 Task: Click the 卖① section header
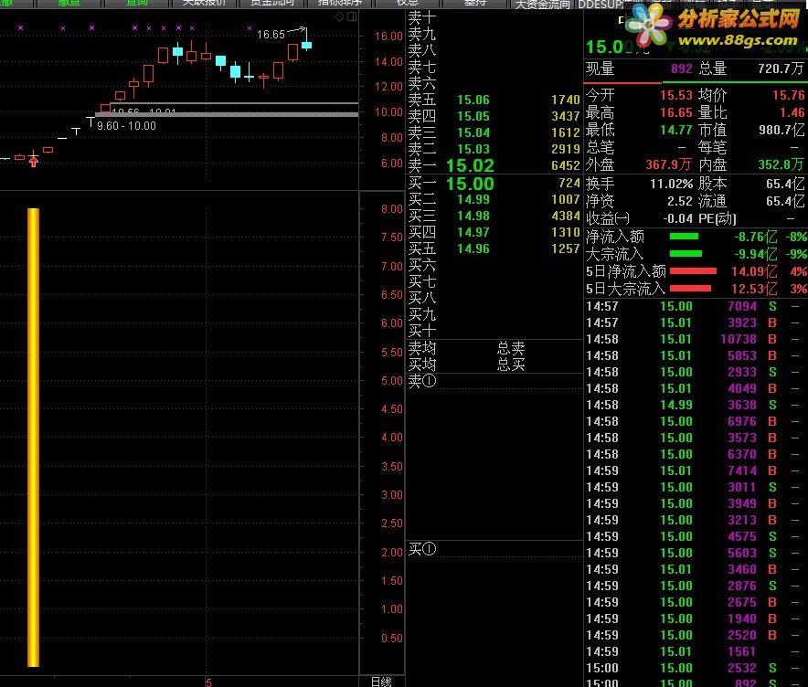pyautogui.click(x=422, y=381)
